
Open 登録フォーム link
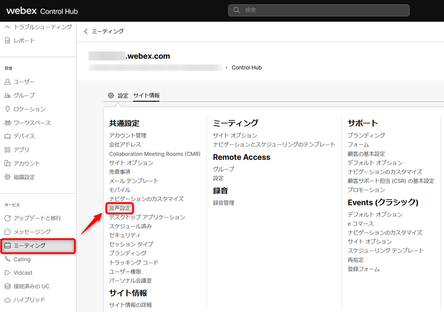pos(364,269)
